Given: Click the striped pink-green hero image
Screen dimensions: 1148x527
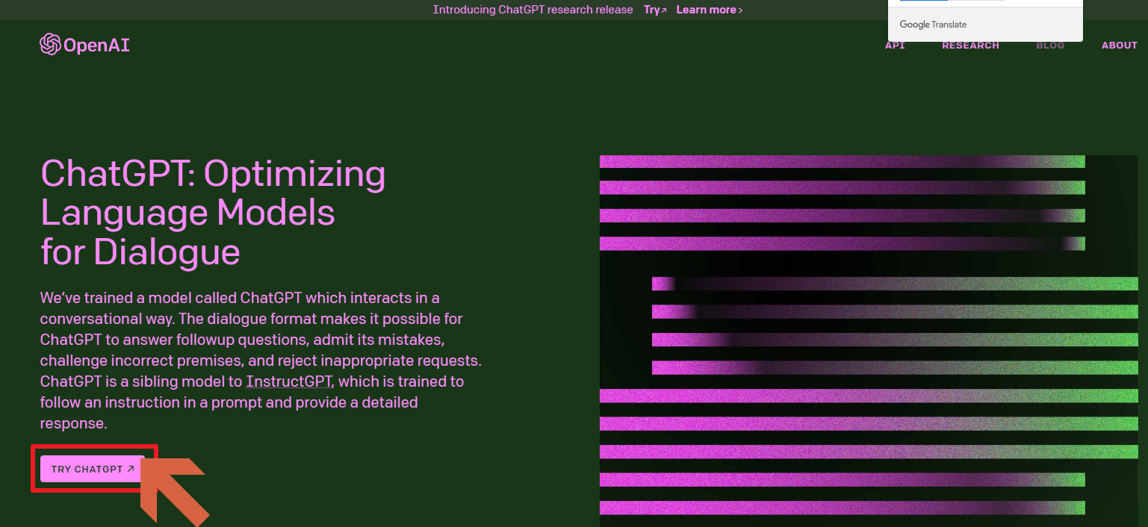Looking at the screenshot, I should 869,340.
